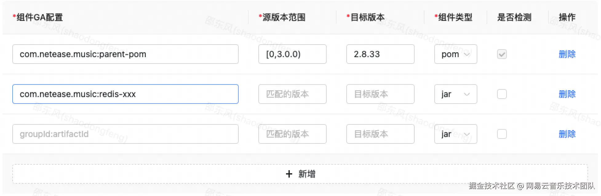Click 目标版本 field in the last row
The height and width of the screenshot is (196, 601).
[x=380, y=134]
